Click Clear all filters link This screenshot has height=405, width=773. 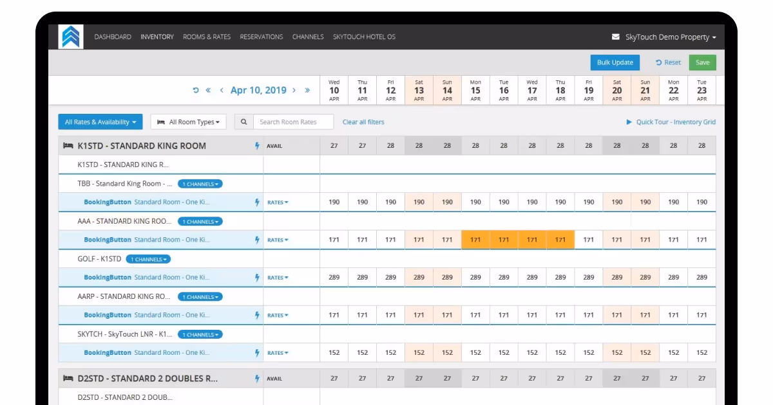(x=363, y=122)
